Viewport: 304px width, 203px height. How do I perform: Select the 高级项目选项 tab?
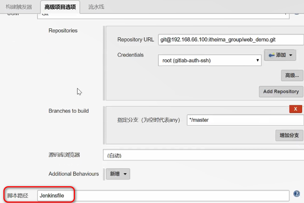click(60, 7)
